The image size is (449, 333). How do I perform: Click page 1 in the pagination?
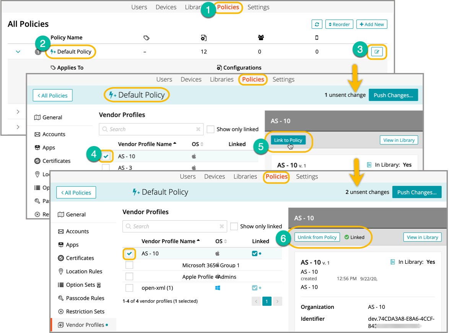point(267,301)
